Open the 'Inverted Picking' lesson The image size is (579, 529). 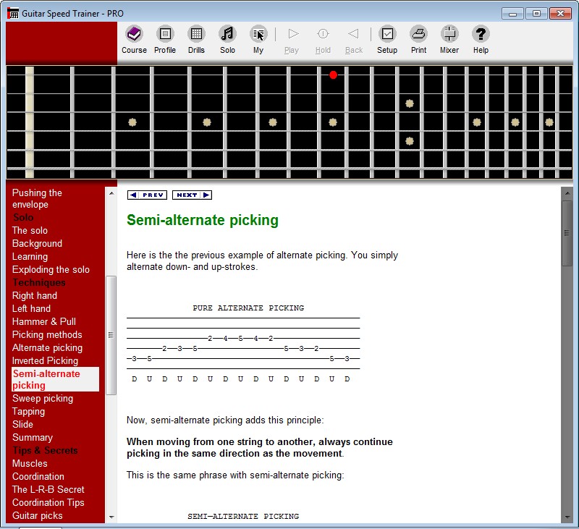tap(45, 360)
